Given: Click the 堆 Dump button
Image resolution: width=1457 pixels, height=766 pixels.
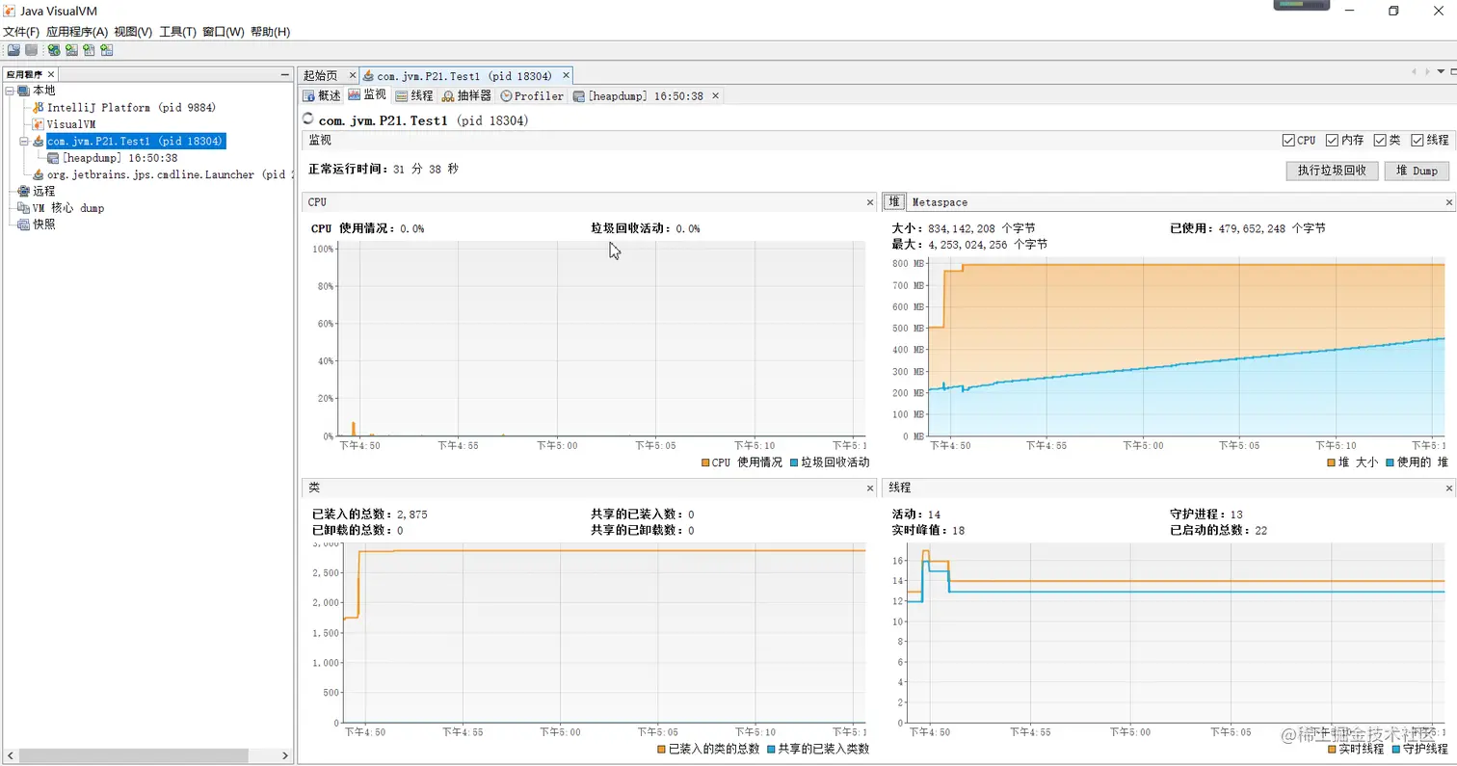Looking at the screenshot, I should pos(1417,171).
